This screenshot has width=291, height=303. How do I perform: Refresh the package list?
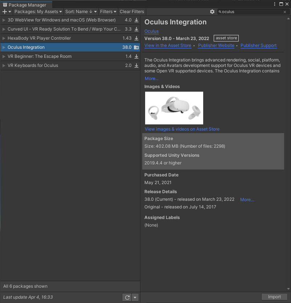127,298
